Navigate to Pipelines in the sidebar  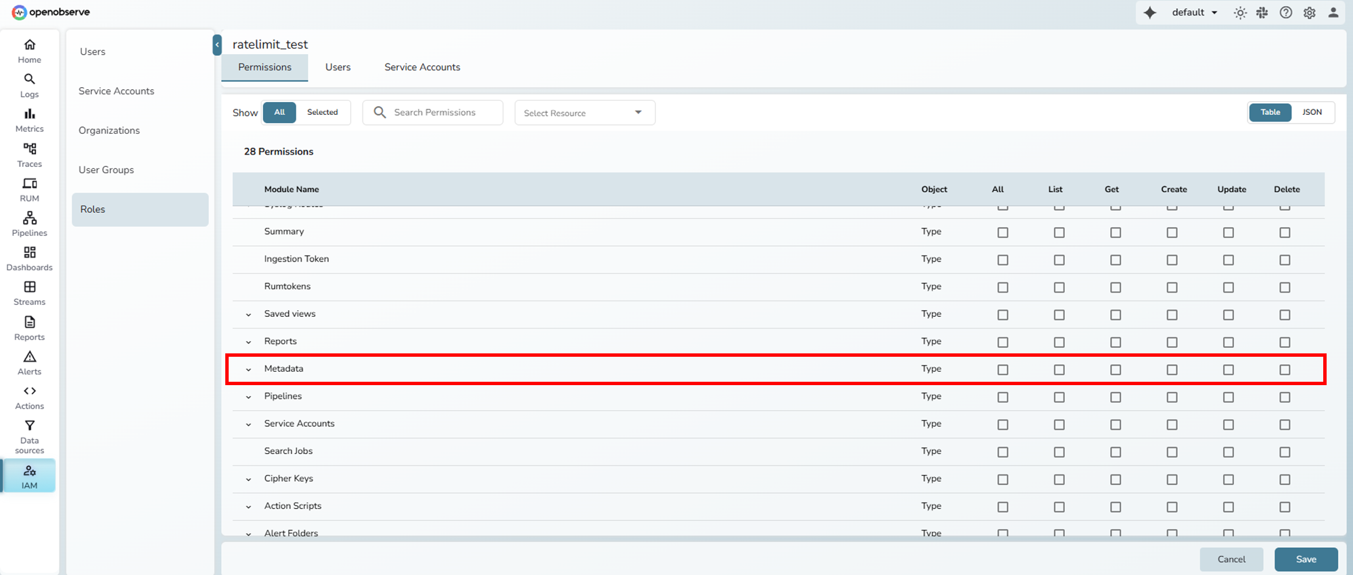coord(29,224)
